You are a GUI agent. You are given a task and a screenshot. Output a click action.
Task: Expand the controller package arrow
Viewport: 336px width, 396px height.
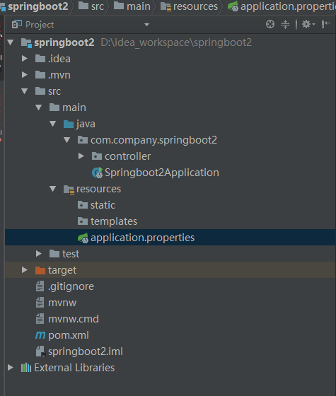[x=81, y=156]
